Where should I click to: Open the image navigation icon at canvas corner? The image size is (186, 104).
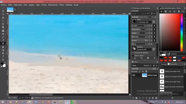(x=130, y=94)
